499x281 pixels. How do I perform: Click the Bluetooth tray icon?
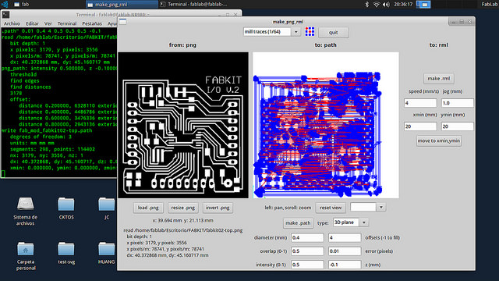coord(367,4)
